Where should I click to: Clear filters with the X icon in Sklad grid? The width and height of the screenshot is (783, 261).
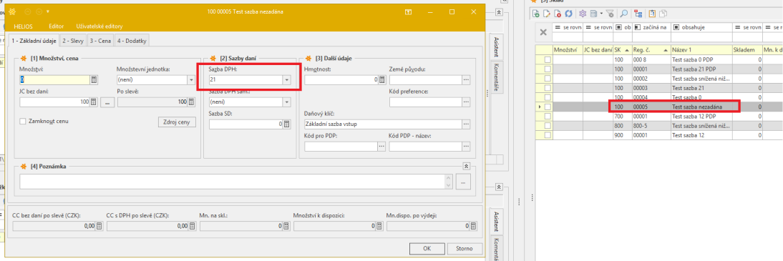click(543, 32)
